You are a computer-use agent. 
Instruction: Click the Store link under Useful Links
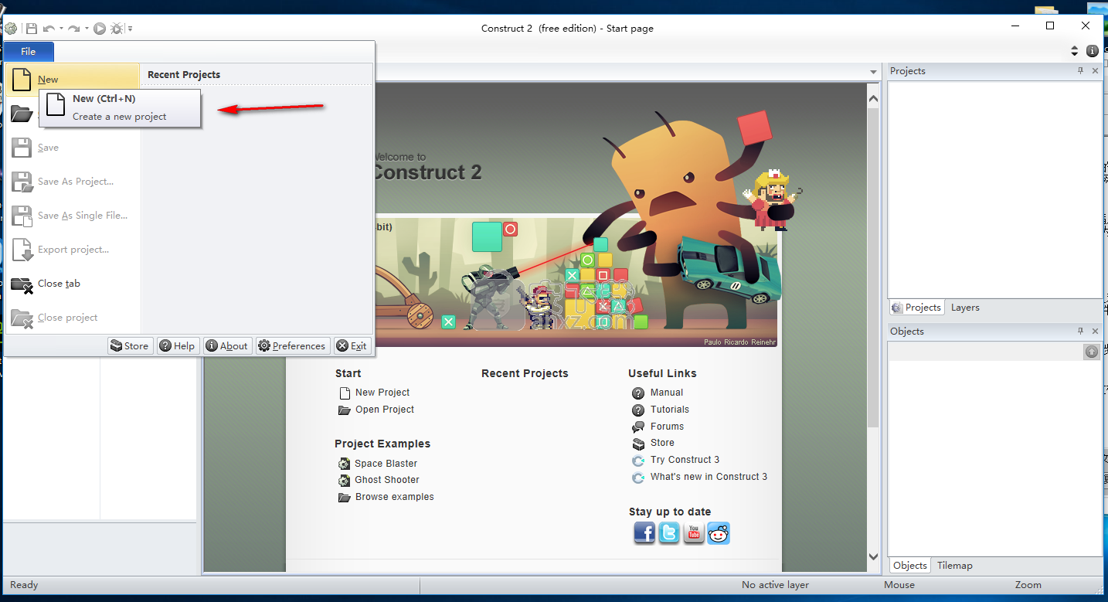(662, 443)
